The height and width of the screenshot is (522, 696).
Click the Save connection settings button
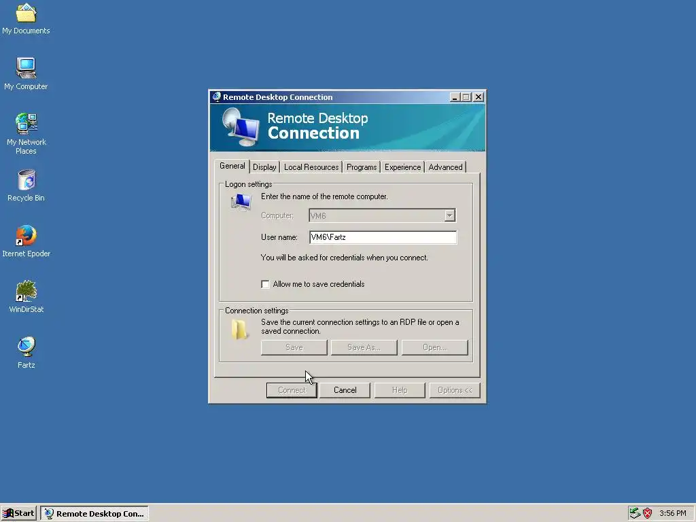click(x=294, y=347)
